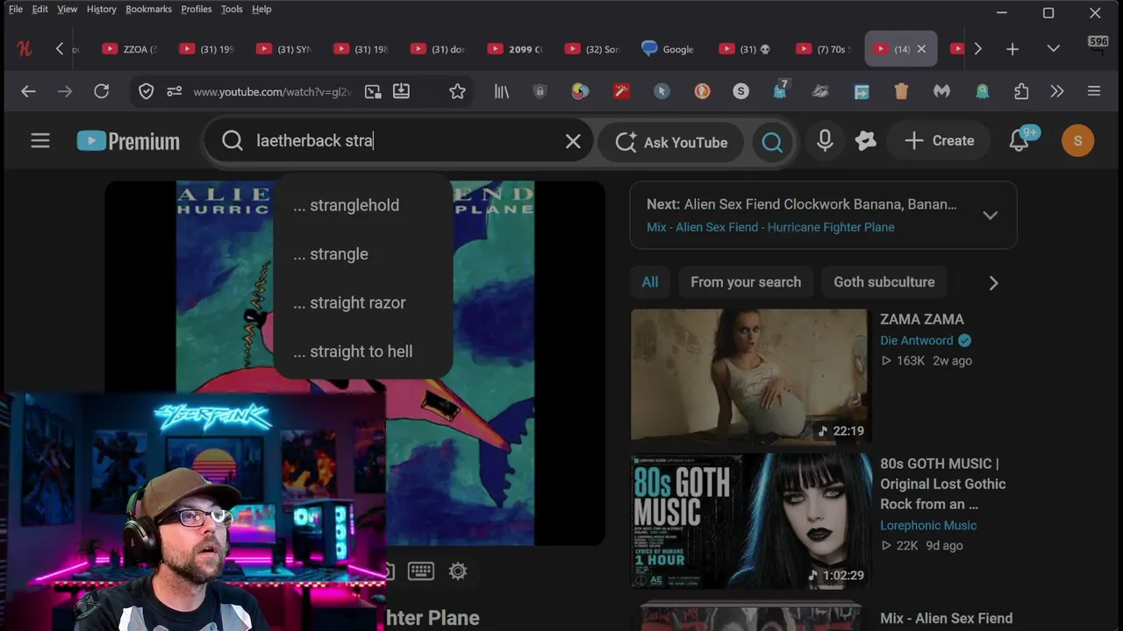
Task: Open the keyboard icon below the video
Action: coord(421,571)
